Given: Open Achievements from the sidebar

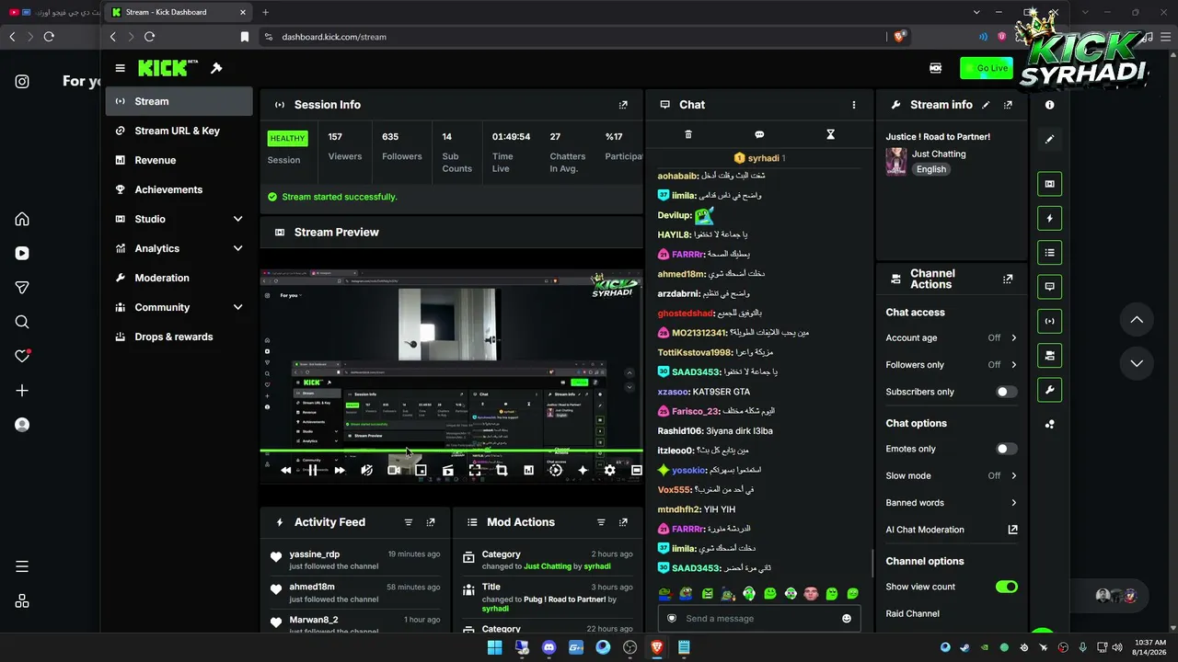Looking at the screenshot, I should tap(179, 189).
